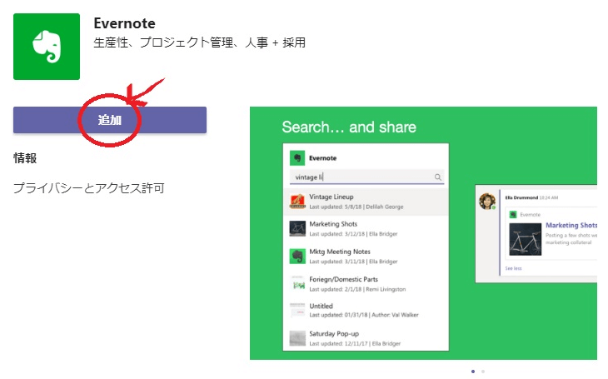Click the magnifier icon in the search box

coord(438,177)
